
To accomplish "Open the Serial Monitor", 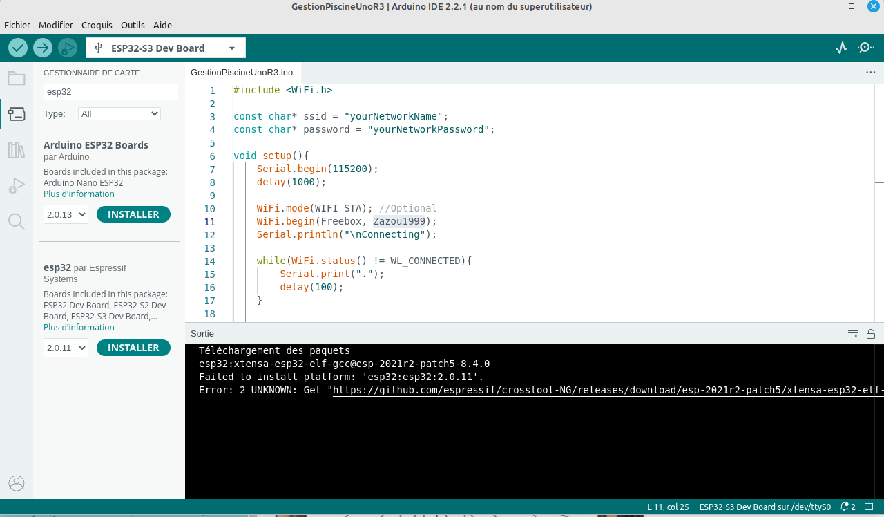I will click(865, 48).
